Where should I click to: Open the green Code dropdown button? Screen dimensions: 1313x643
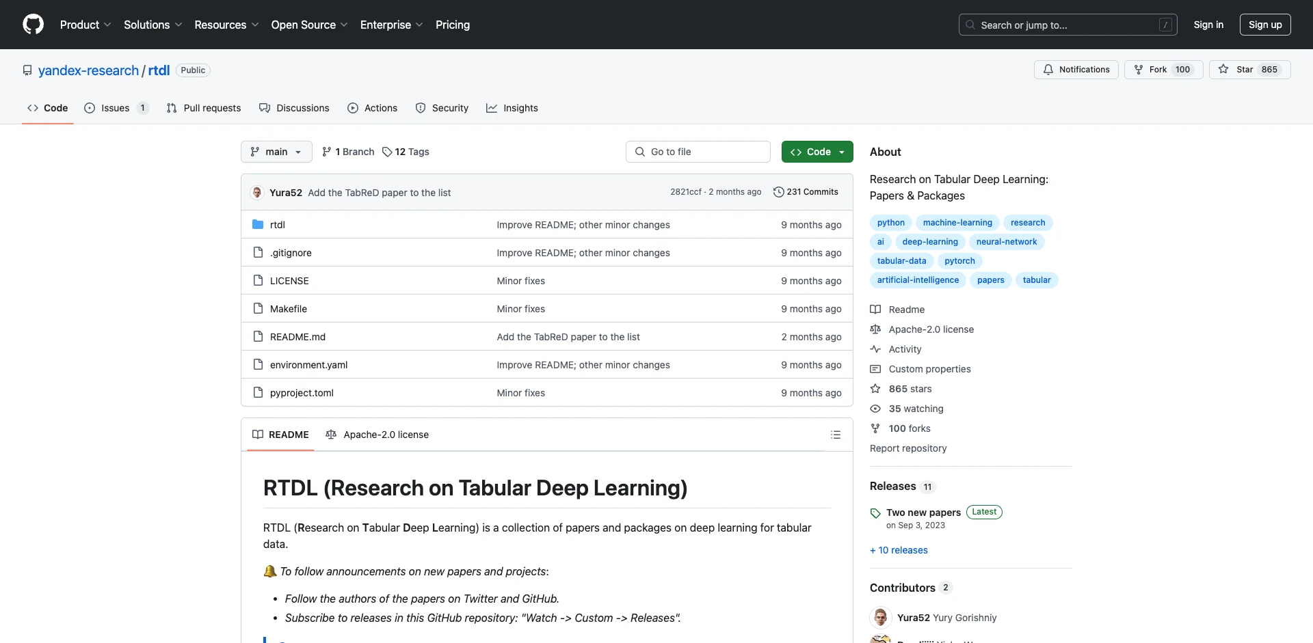pos(817,152)
